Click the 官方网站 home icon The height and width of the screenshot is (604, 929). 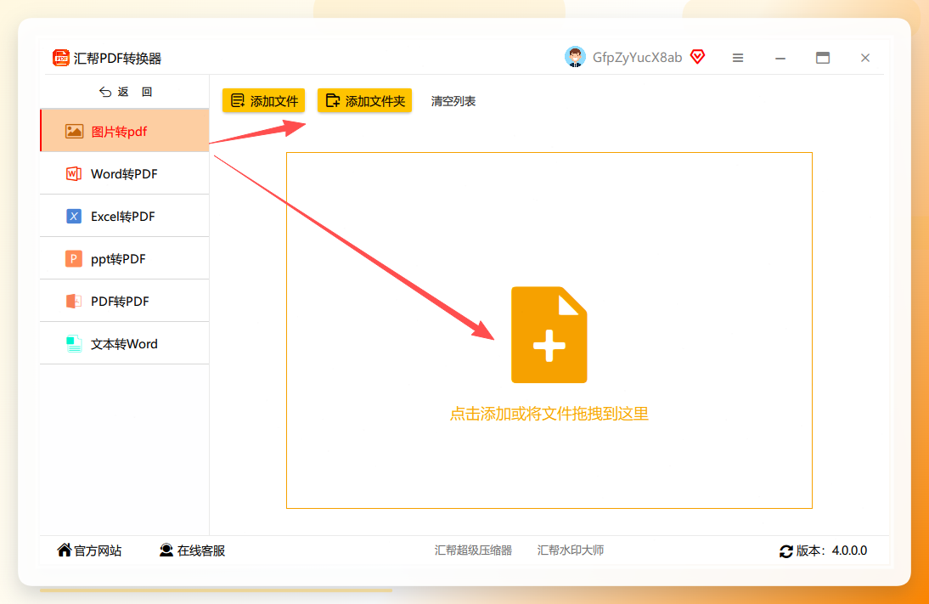[64, 550]
